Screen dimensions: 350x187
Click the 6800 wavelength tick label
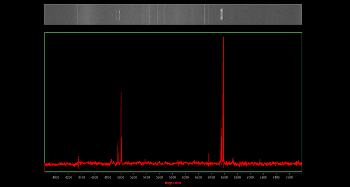point(237,177)
